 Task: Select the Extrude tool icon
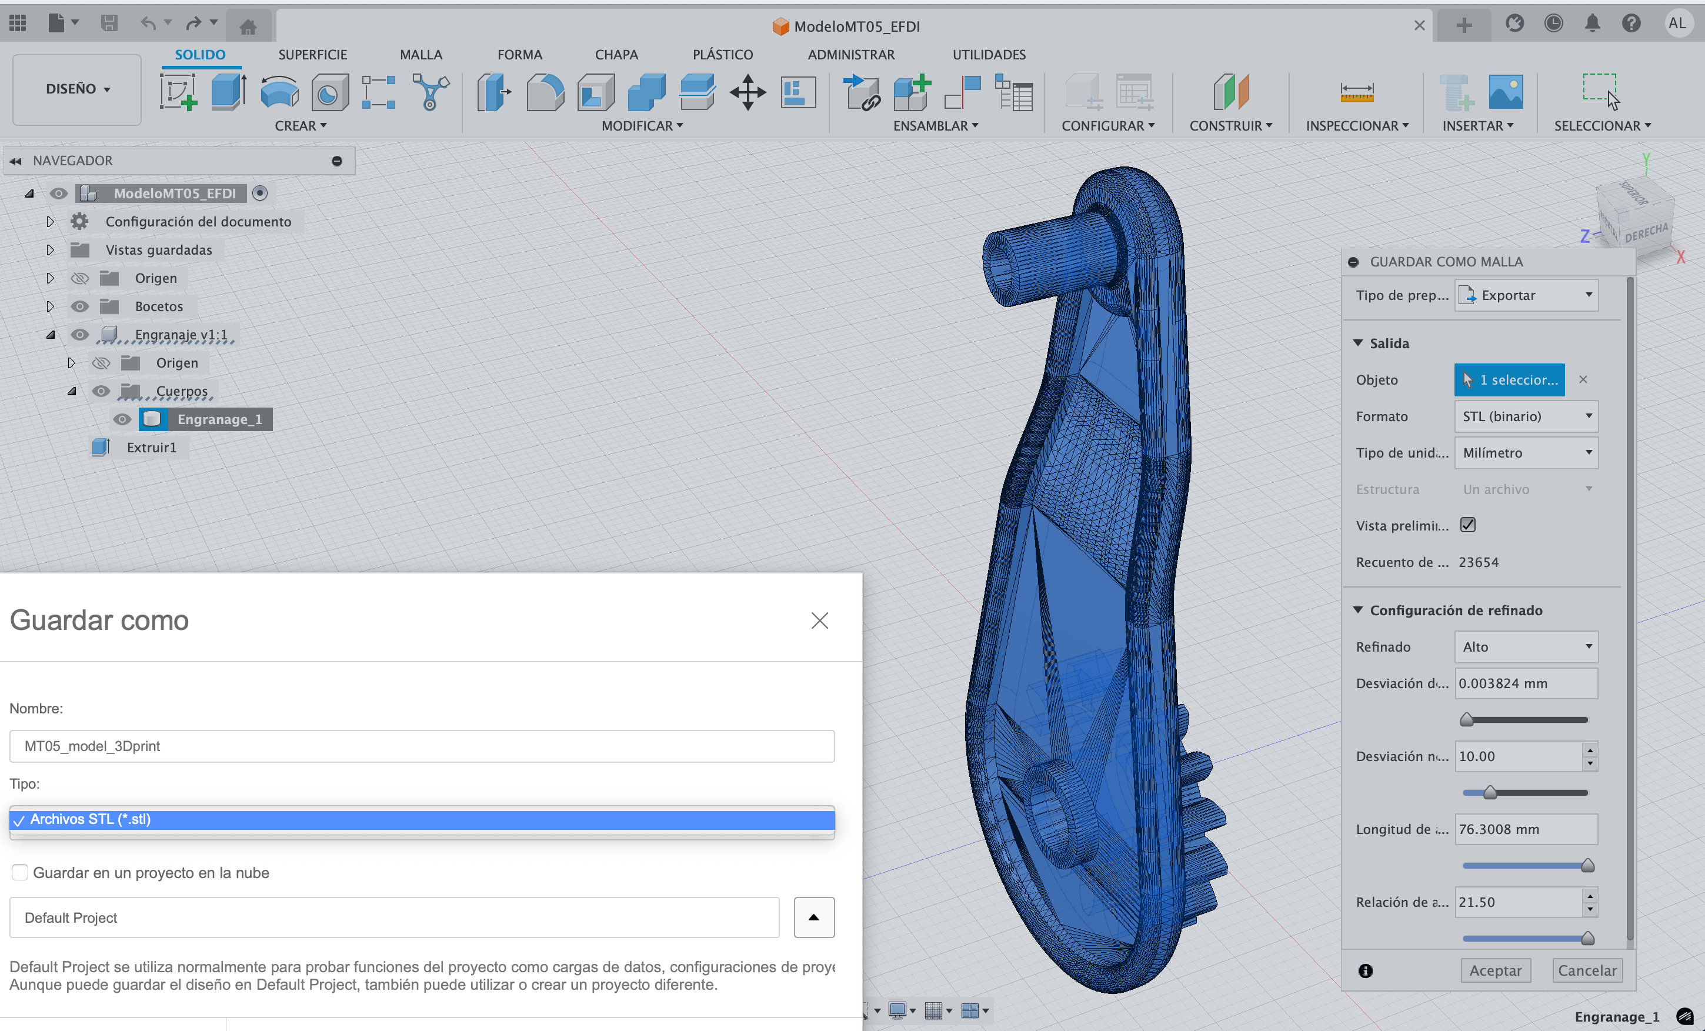(229, 92)
